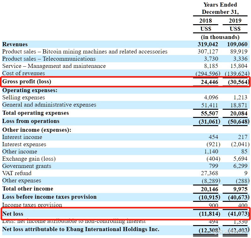Click the Government grants row label

26,166
